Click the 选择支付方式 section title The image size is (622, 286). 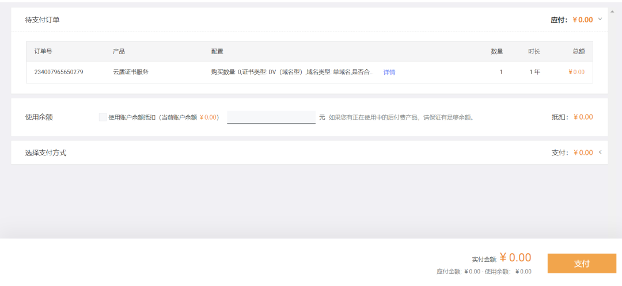tap(45, 153)
